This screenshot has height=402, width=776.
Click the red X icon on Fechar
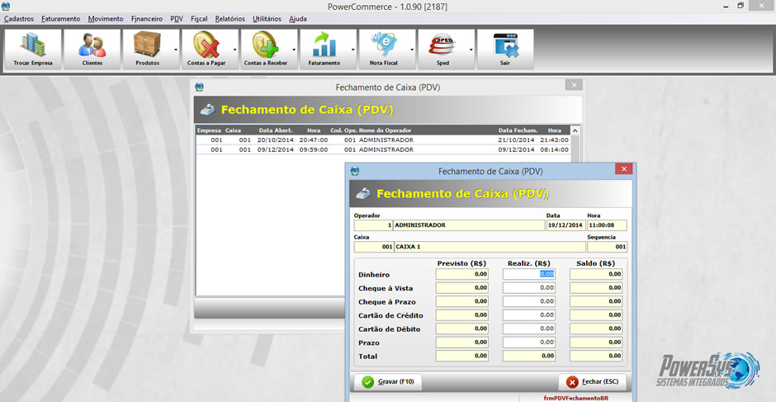click(572, 382)
